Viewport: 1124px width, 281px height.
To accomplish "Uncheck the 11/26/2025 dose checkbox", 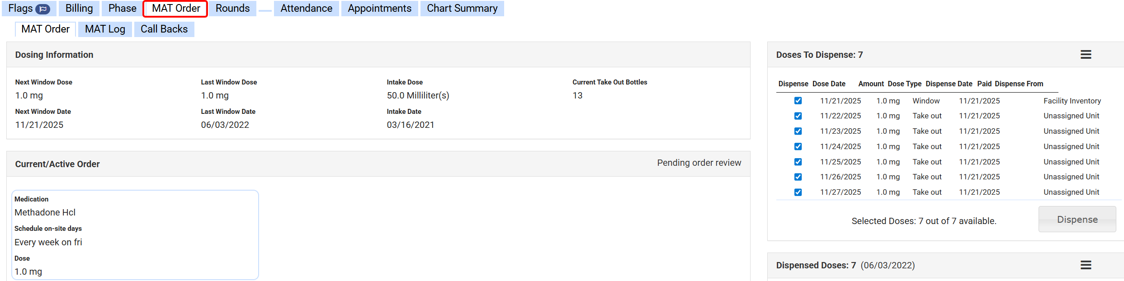I will tap(798, 177).
